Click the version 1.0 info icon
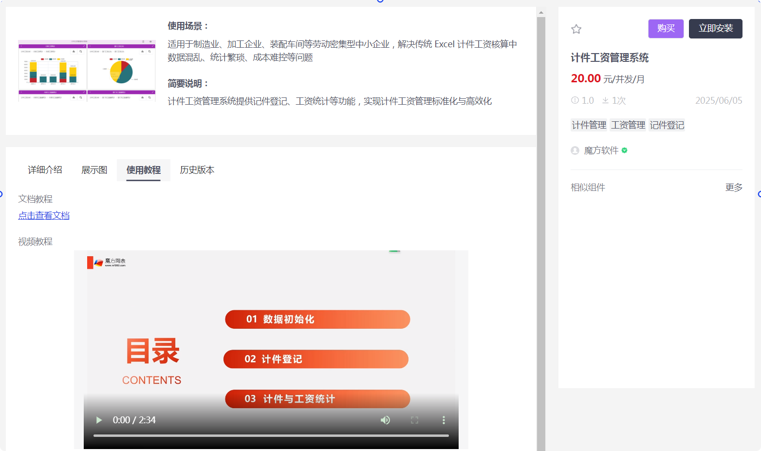This screenshot has height=451, width=761. pos(575,100)
